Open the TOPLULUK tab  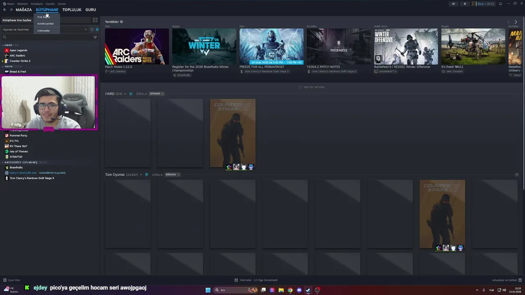coord(72,9)
